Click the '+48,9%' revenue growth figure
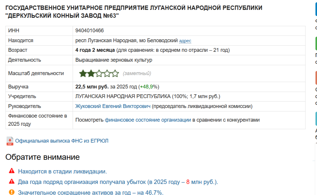 (148, 87)
